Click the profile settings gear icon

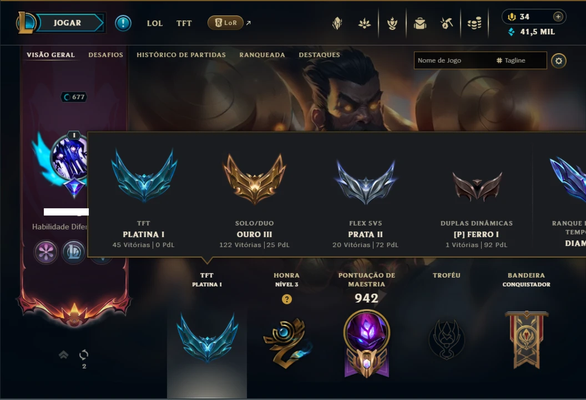click(x=559, y=61)
